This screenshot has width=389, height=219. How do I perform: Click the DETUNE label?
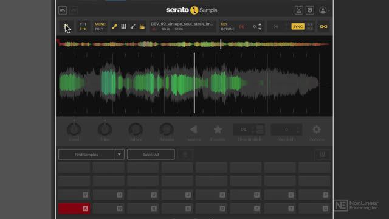pos(227,29)
